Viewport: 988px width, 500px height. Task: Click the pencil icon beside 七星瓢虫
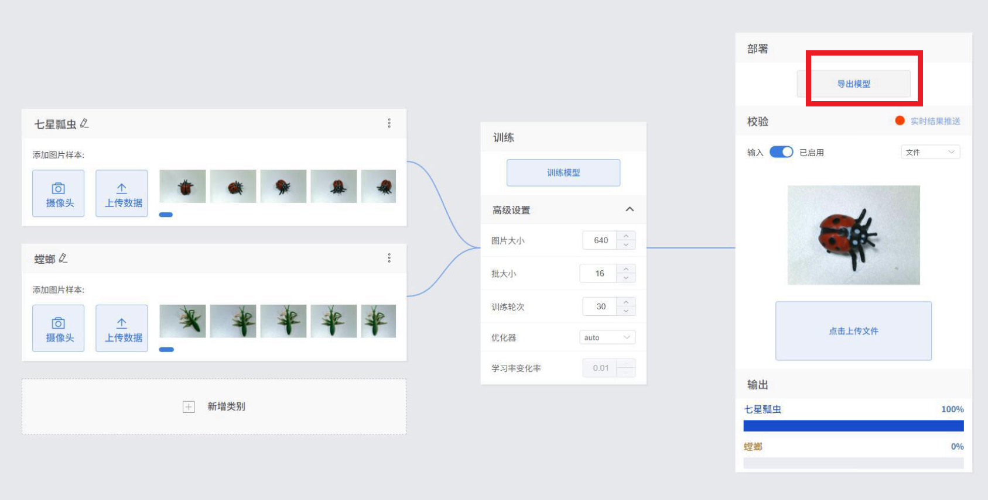[x=84, y=123]
